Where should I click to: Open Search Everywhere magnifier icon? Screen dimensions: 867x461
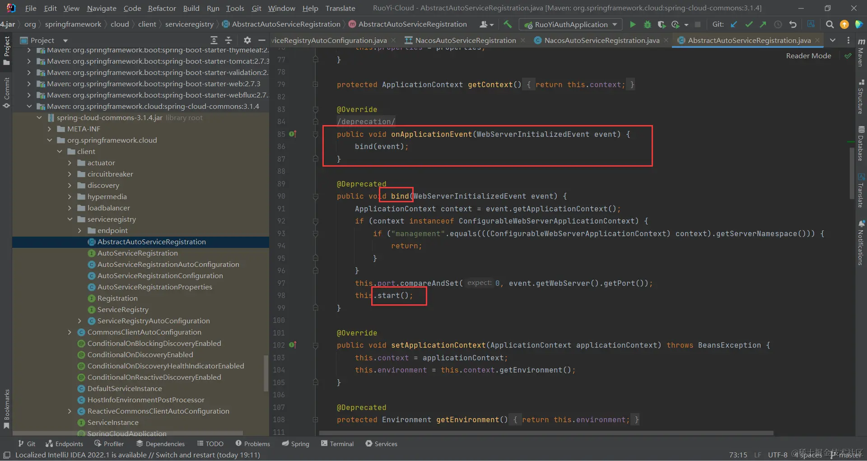[x=830, y=24]
